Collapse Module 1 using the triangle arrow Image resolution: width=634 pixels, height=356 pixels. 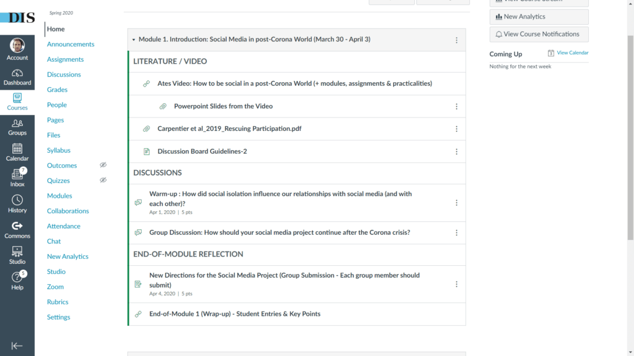[x=134, y=40]
